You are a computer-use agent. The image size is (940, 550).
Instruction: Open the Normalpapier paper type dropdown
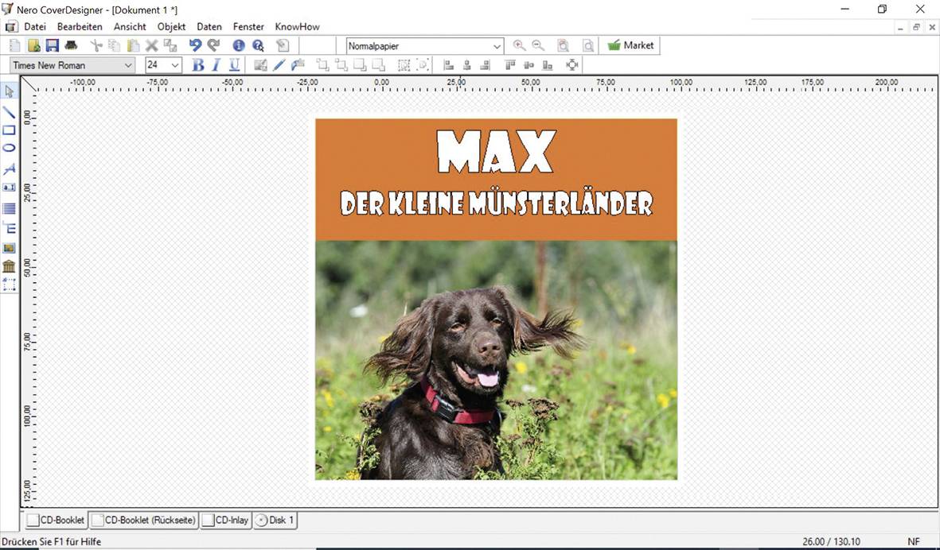pos(496,45)
